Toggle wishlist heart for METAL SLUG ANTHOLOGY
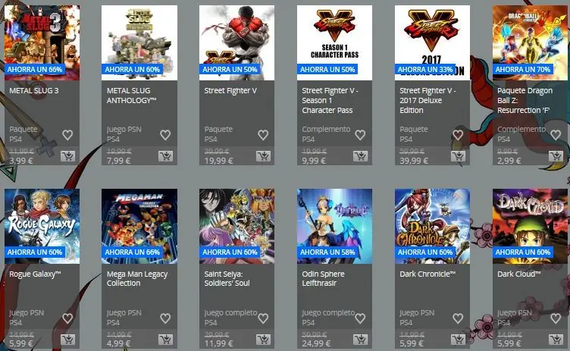The image size is (570, 351). click(x=165, y=135)
